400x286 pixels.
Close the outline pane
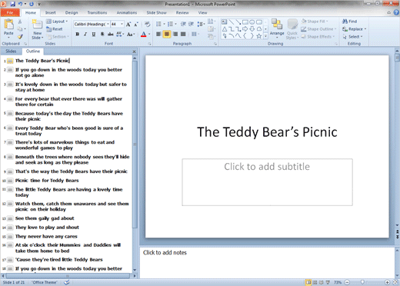click(134, 52)
